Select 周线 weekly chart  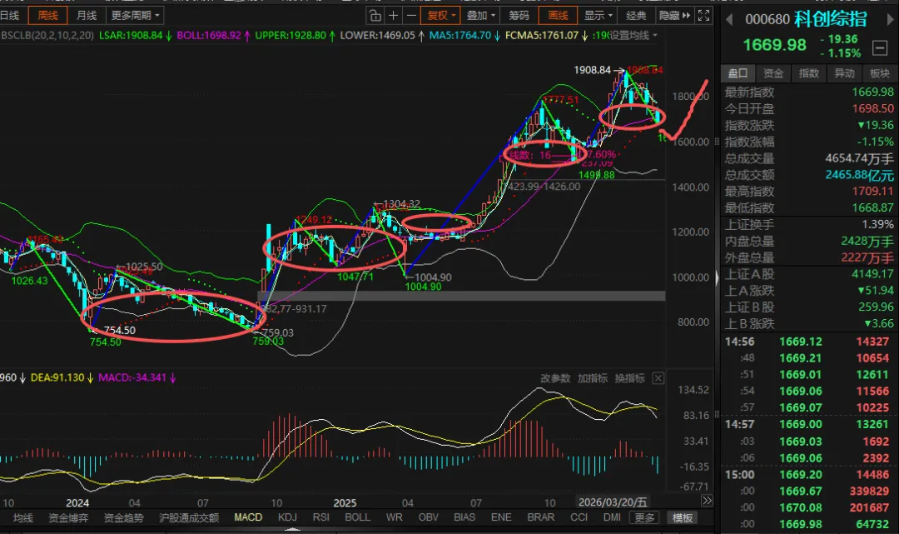[x=47, y=16]
